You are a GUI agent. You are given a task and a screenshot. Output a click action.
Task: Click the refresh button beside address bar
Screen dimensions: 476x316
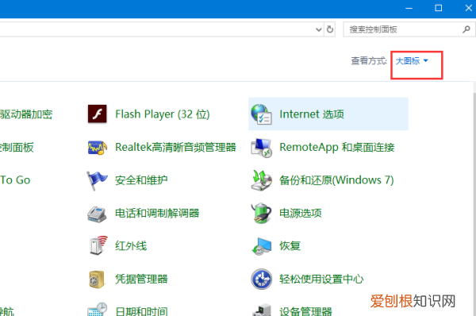click(x=330, y=29)
